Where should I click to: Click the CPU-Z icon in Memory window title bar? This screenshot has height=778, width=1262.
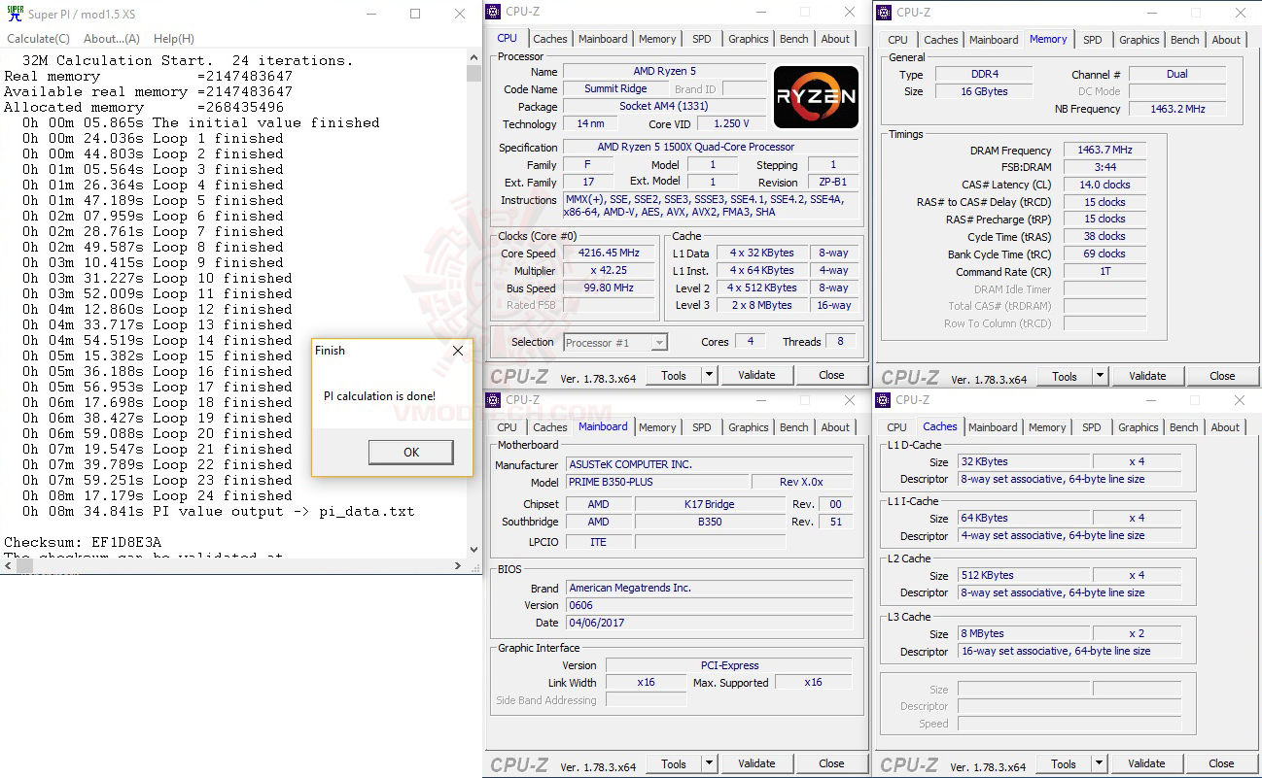[883, 12]
